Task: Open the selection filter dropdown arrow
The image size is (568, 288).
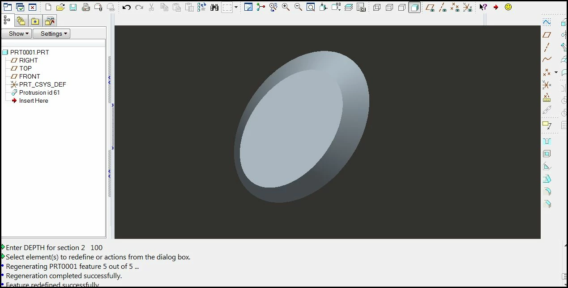Action: 236,7
